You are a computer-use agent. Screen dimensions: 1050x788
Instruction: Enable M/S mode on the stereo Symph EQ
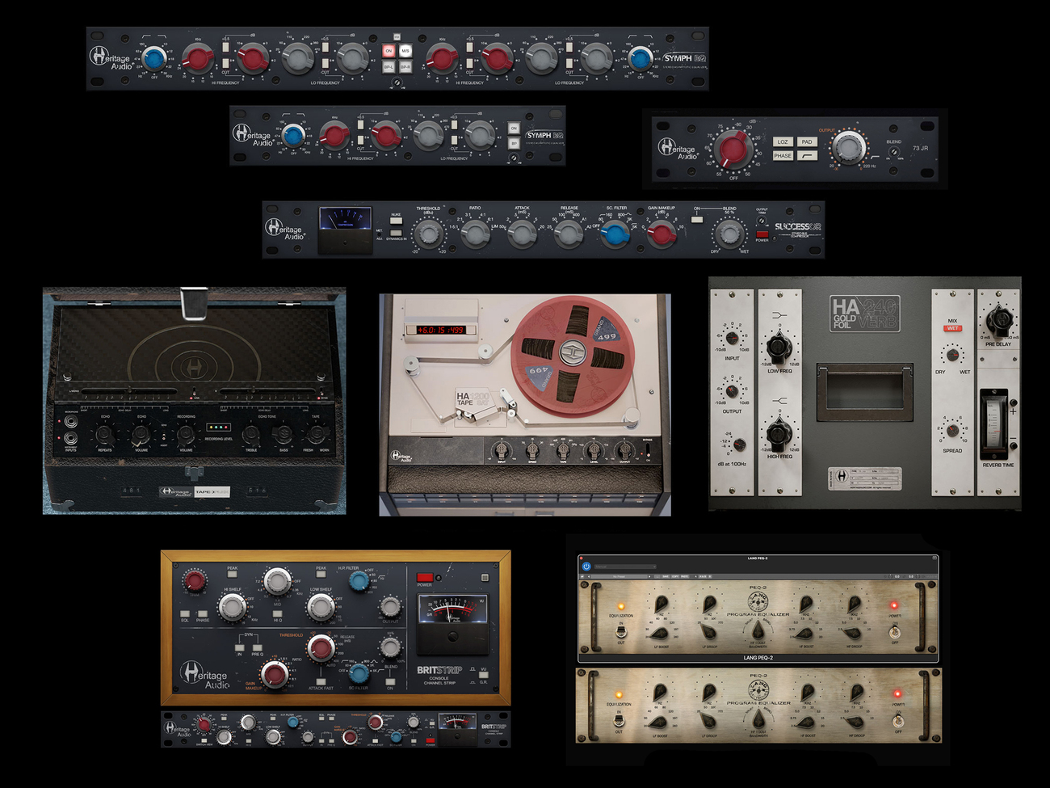(405, 51)
